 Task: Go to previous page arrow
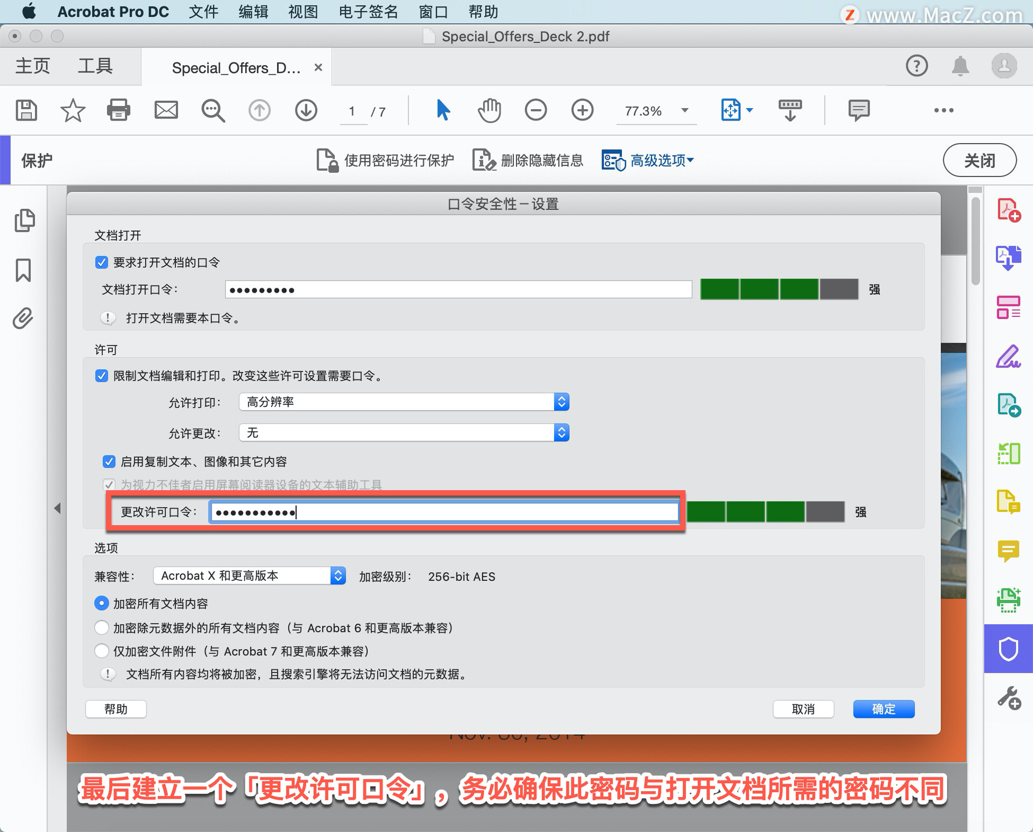259,110
